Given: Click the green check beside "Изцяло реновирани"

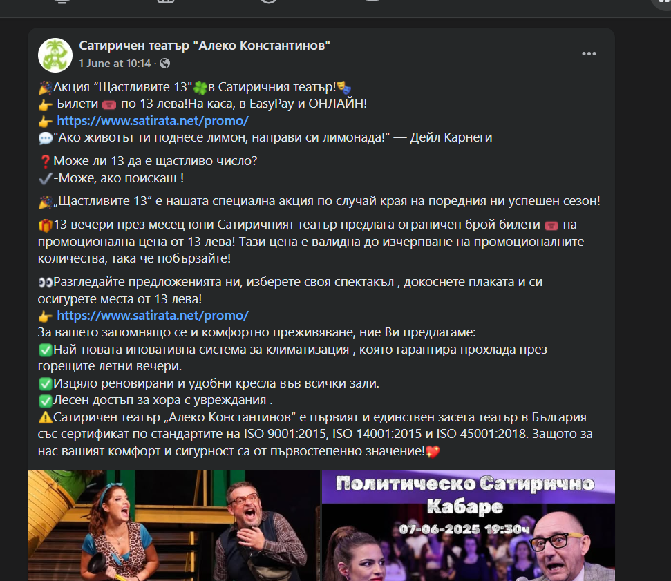Looking at the screenshot, I should tap(45, 384).
